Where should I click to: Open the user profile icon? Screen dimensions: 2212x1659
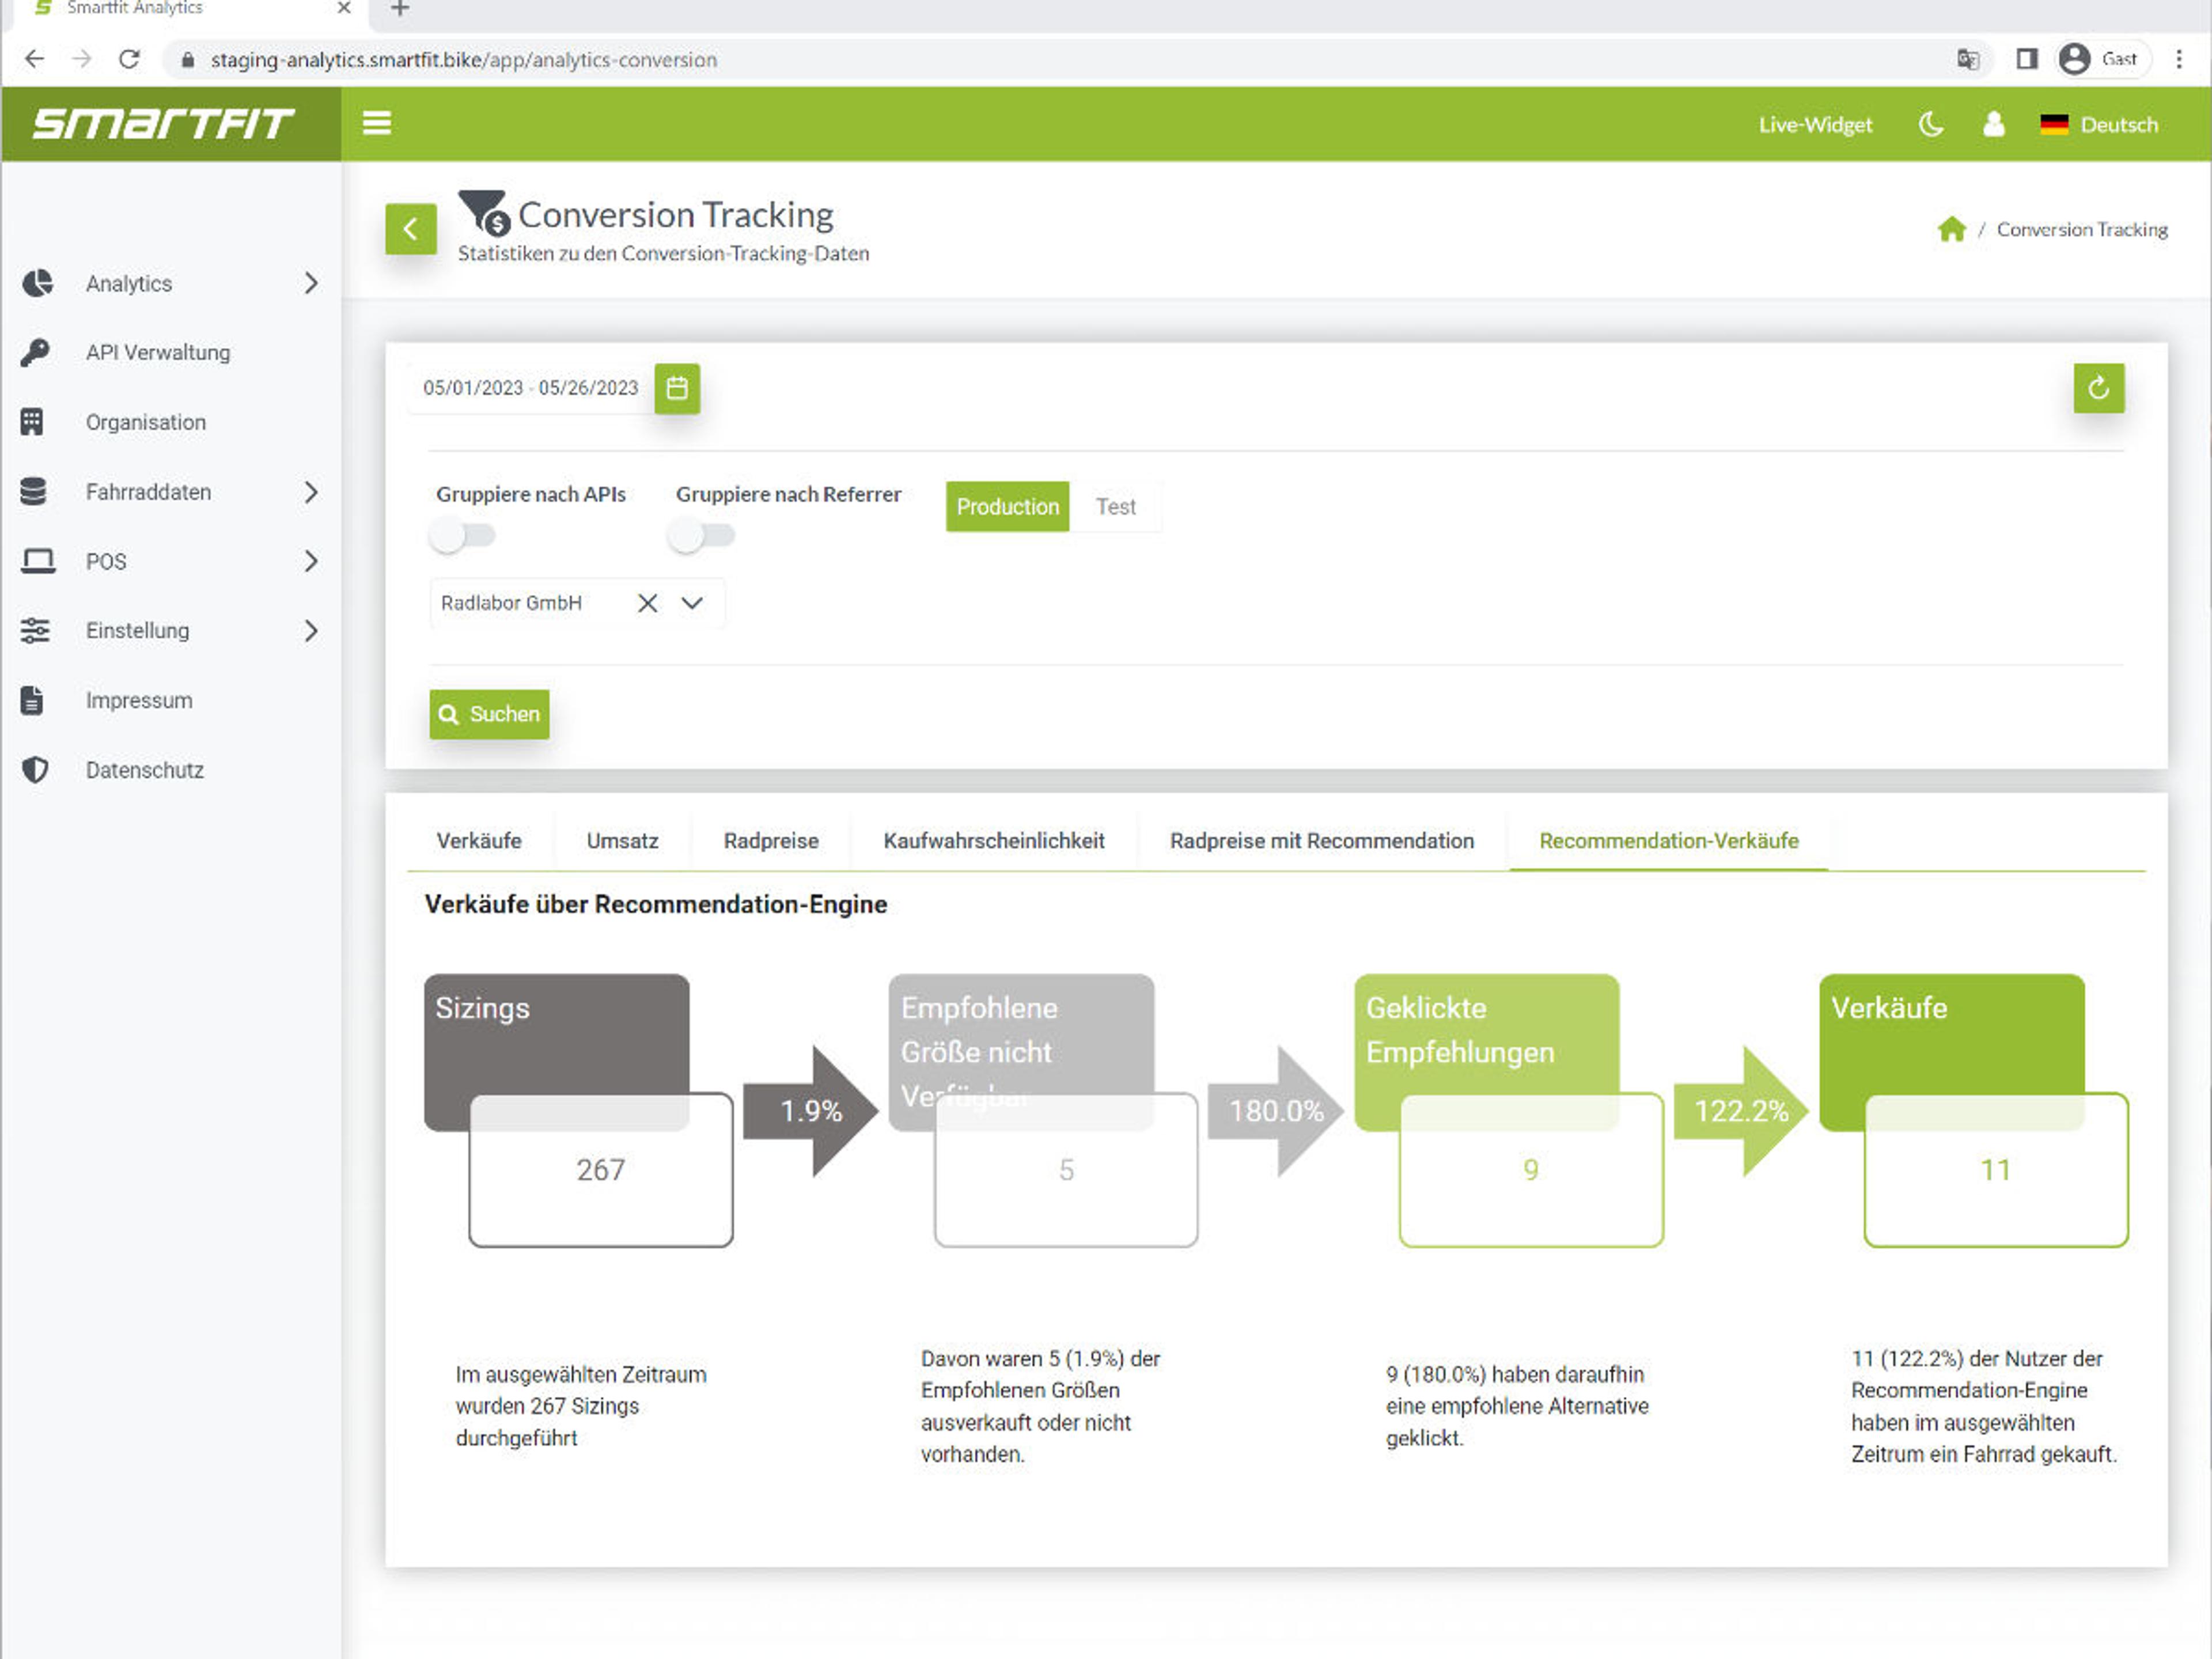(x=1993, y=124)
